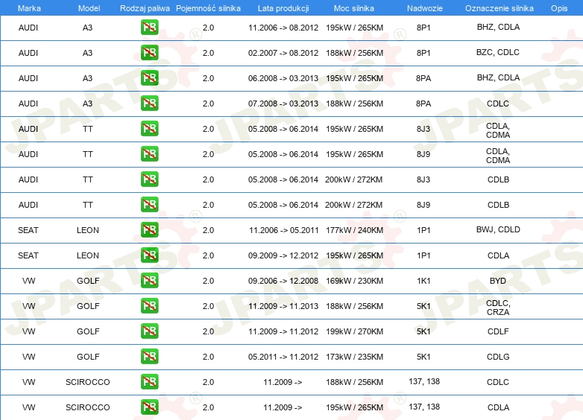Screen dimensions: 583x420
Task: Click the fuel icon in the AUDI A3 07.2008 row
Action: coord(149,104)
